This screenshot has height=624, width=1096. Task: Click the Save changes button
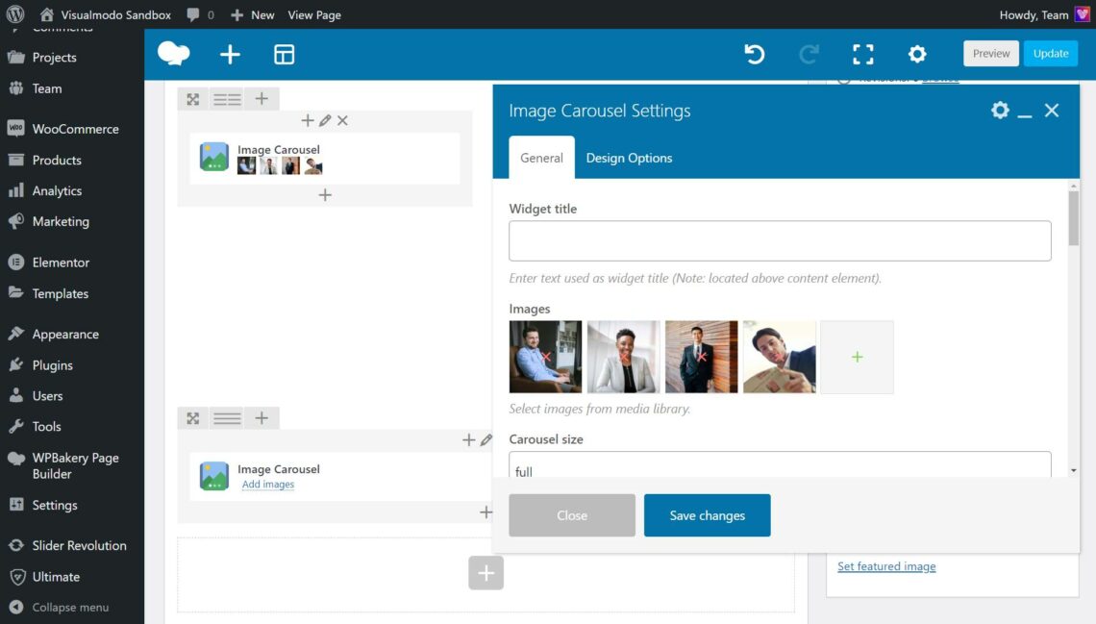[x=707, y=515]
